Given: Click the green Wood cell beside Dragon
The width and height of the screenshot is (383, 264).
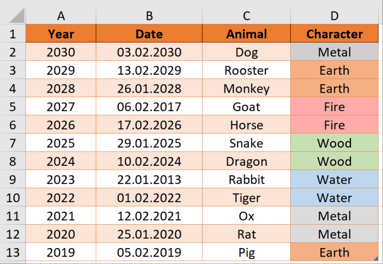Looking at the screenshot, I should click(335, 161).
